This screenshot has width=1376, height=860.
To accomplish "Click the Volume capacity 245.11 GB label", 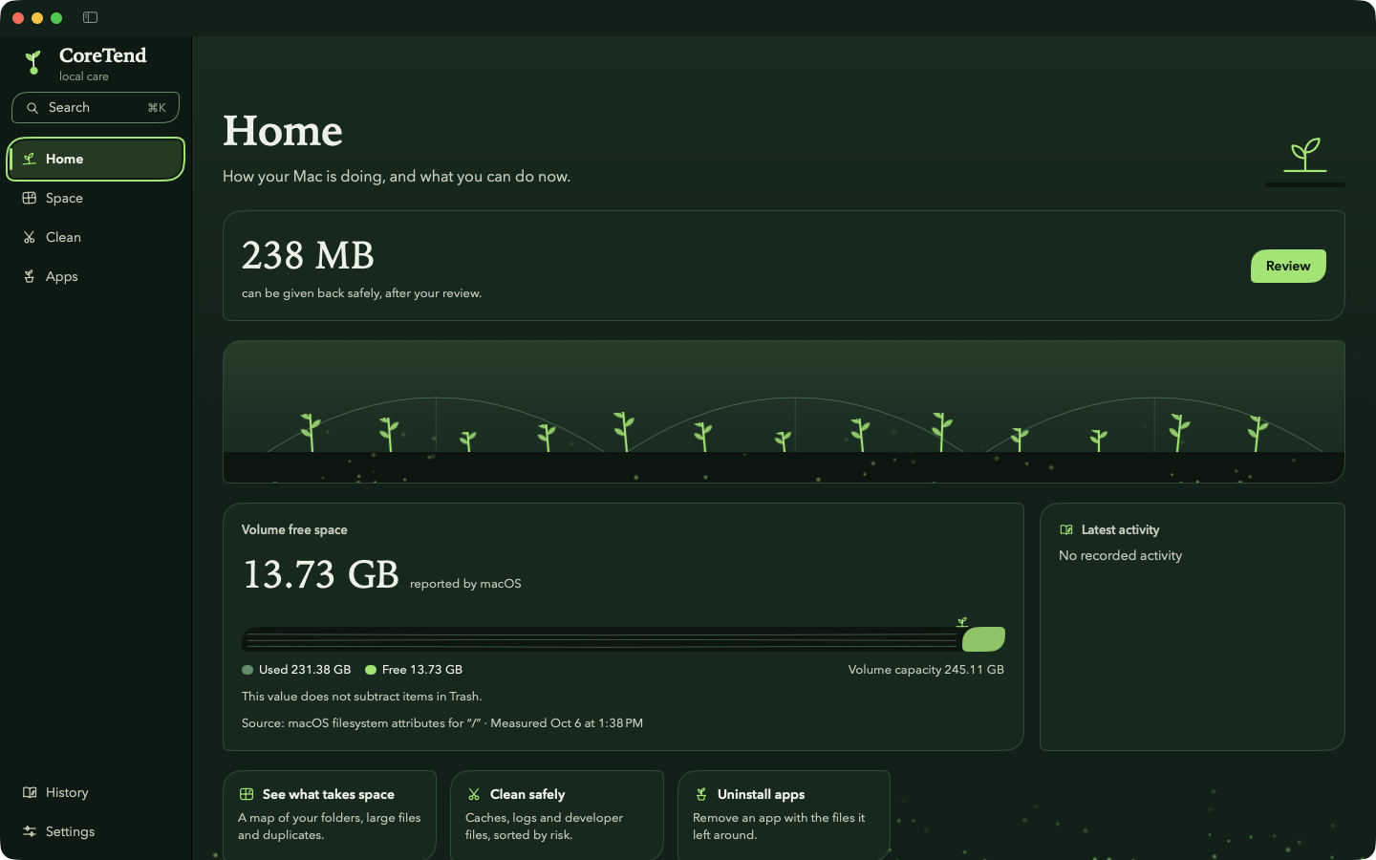I will (926, 670).
